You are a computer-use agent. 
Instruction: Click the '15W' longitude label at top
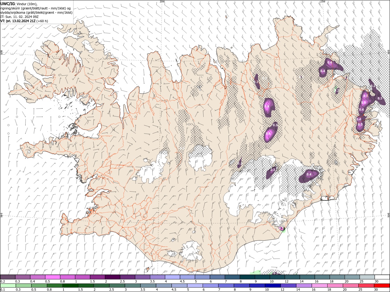click(323, 2)
